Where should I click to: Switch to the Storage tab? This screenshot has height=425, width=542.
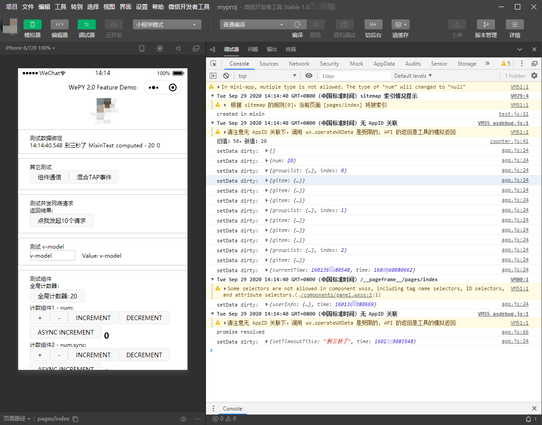(467, 64)
